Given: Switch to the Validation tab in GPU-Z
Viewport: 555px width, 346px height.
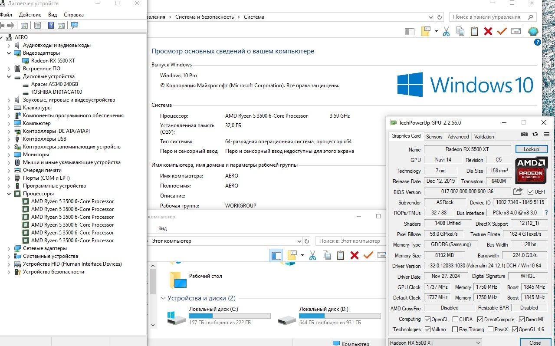Looking at the screenshot, I should tap(484, 136).
